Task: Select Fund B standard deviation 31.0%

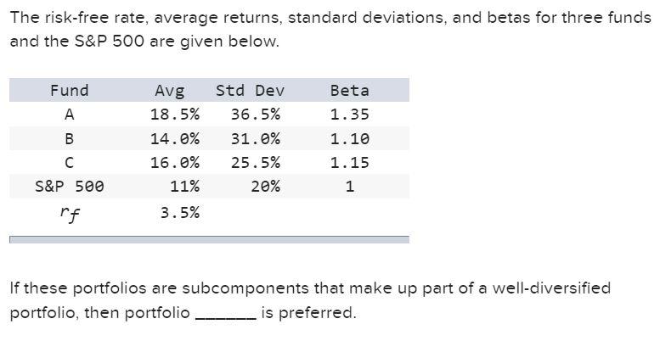Action: [x=255, y=138]
